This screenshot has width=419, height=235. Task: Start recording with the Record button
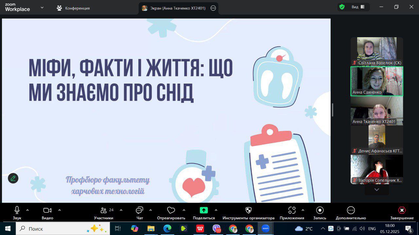point(320,210)
